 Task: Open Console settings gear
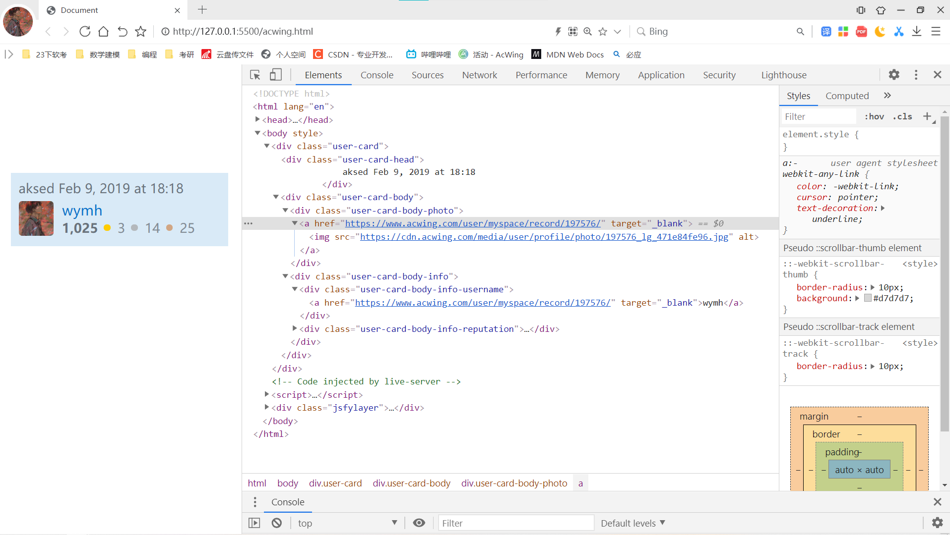tap(937, 523)
